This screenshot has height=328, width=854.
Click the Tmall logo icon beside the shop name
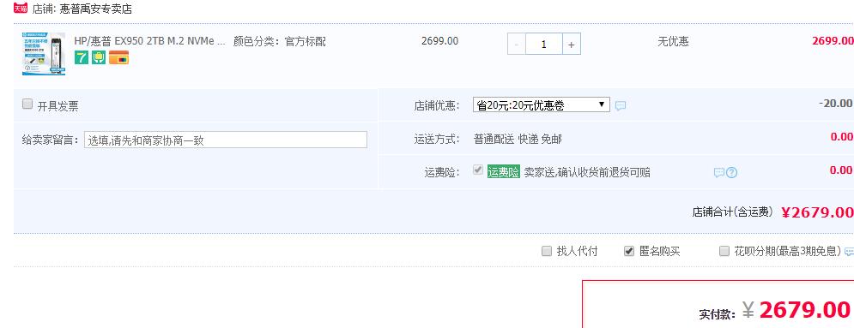coord(20,9)
